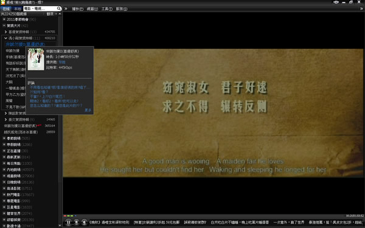Select the highlighted blue movie title in the list
The image size is (365, 228).
[26, 44]
